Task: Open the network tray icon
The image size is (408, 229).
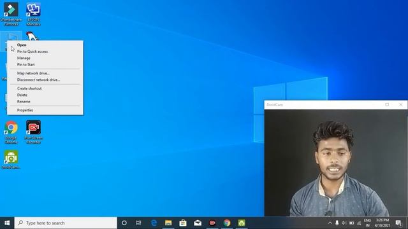Action: click(359, 223)
